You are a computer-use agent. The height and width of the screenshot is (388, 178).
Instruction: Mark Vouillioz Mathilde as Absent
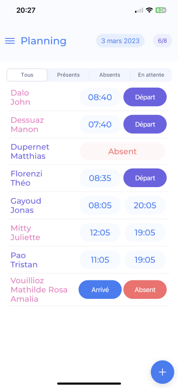pyautogui.click(x=145, y=289)
